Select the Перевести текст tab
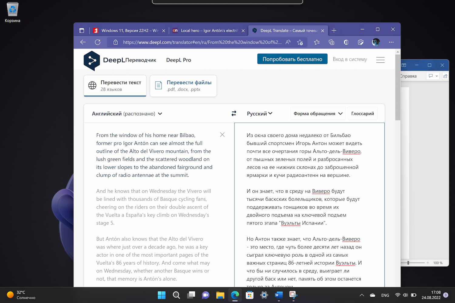The height and width of the screenshot is (303, 455). click(x=115, y=86)
